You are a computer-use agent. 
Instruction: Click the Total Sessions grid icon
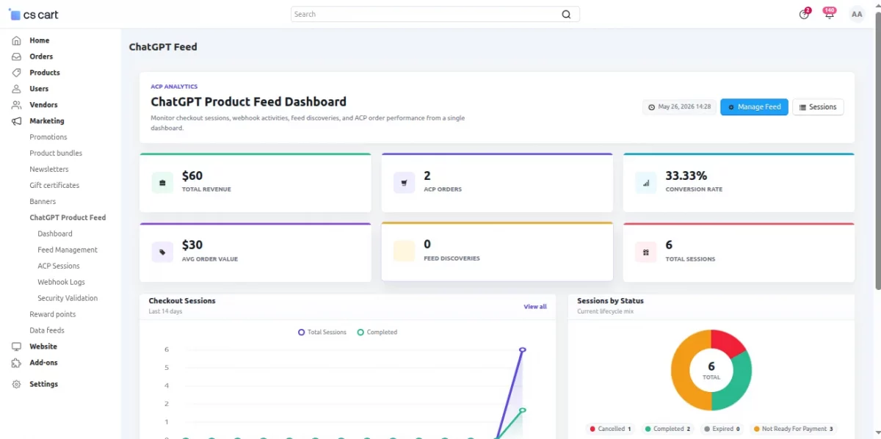(646, 252)
